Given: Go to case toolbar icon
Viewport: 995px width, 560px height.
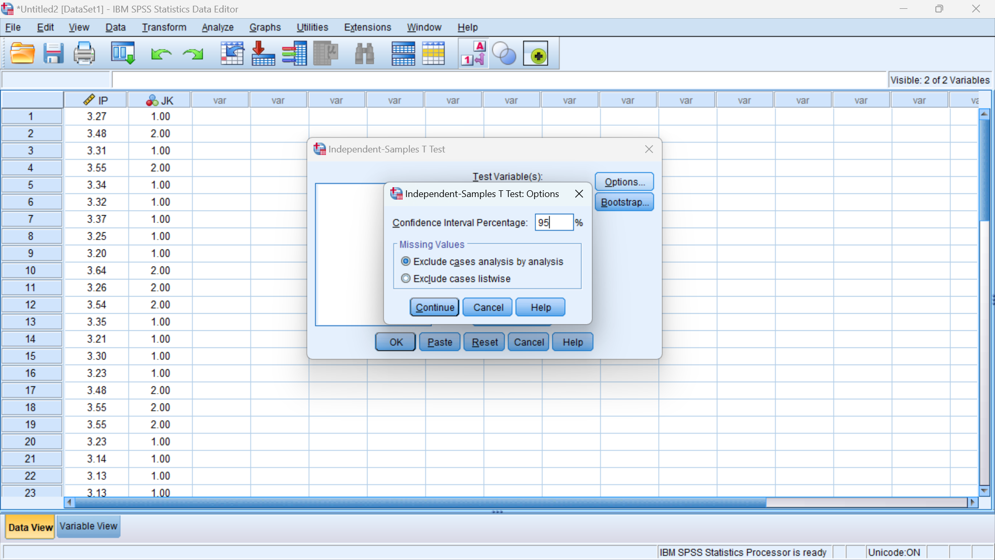Looking at the screenshot, I should pyautogui.click(x=232, y=54).
